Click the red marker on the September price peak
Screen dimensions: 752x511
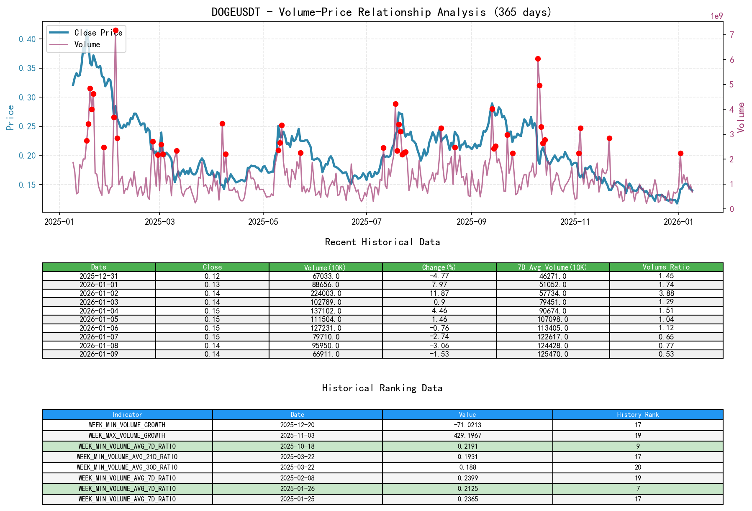pyautogui.click(x=493, y=109)
